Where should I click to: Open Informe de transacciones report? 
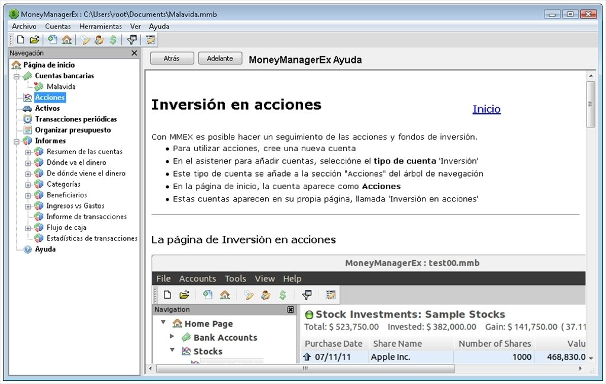pyautogui.click(x=86, y=216)
